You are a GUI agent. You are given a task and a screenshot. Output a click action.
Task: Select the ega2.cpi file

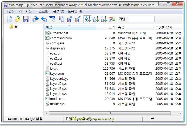coord(56,58)
